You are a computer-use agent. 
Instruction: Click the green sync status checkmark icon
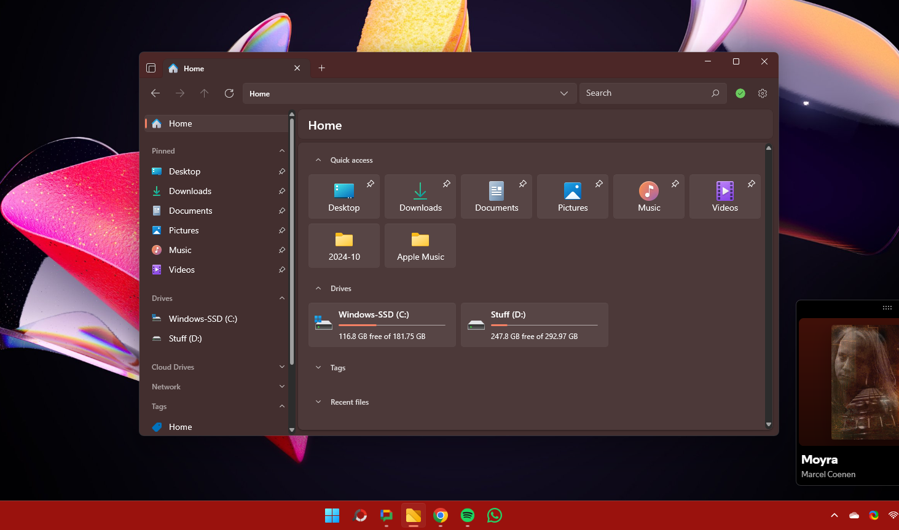[x=740, y=93]
